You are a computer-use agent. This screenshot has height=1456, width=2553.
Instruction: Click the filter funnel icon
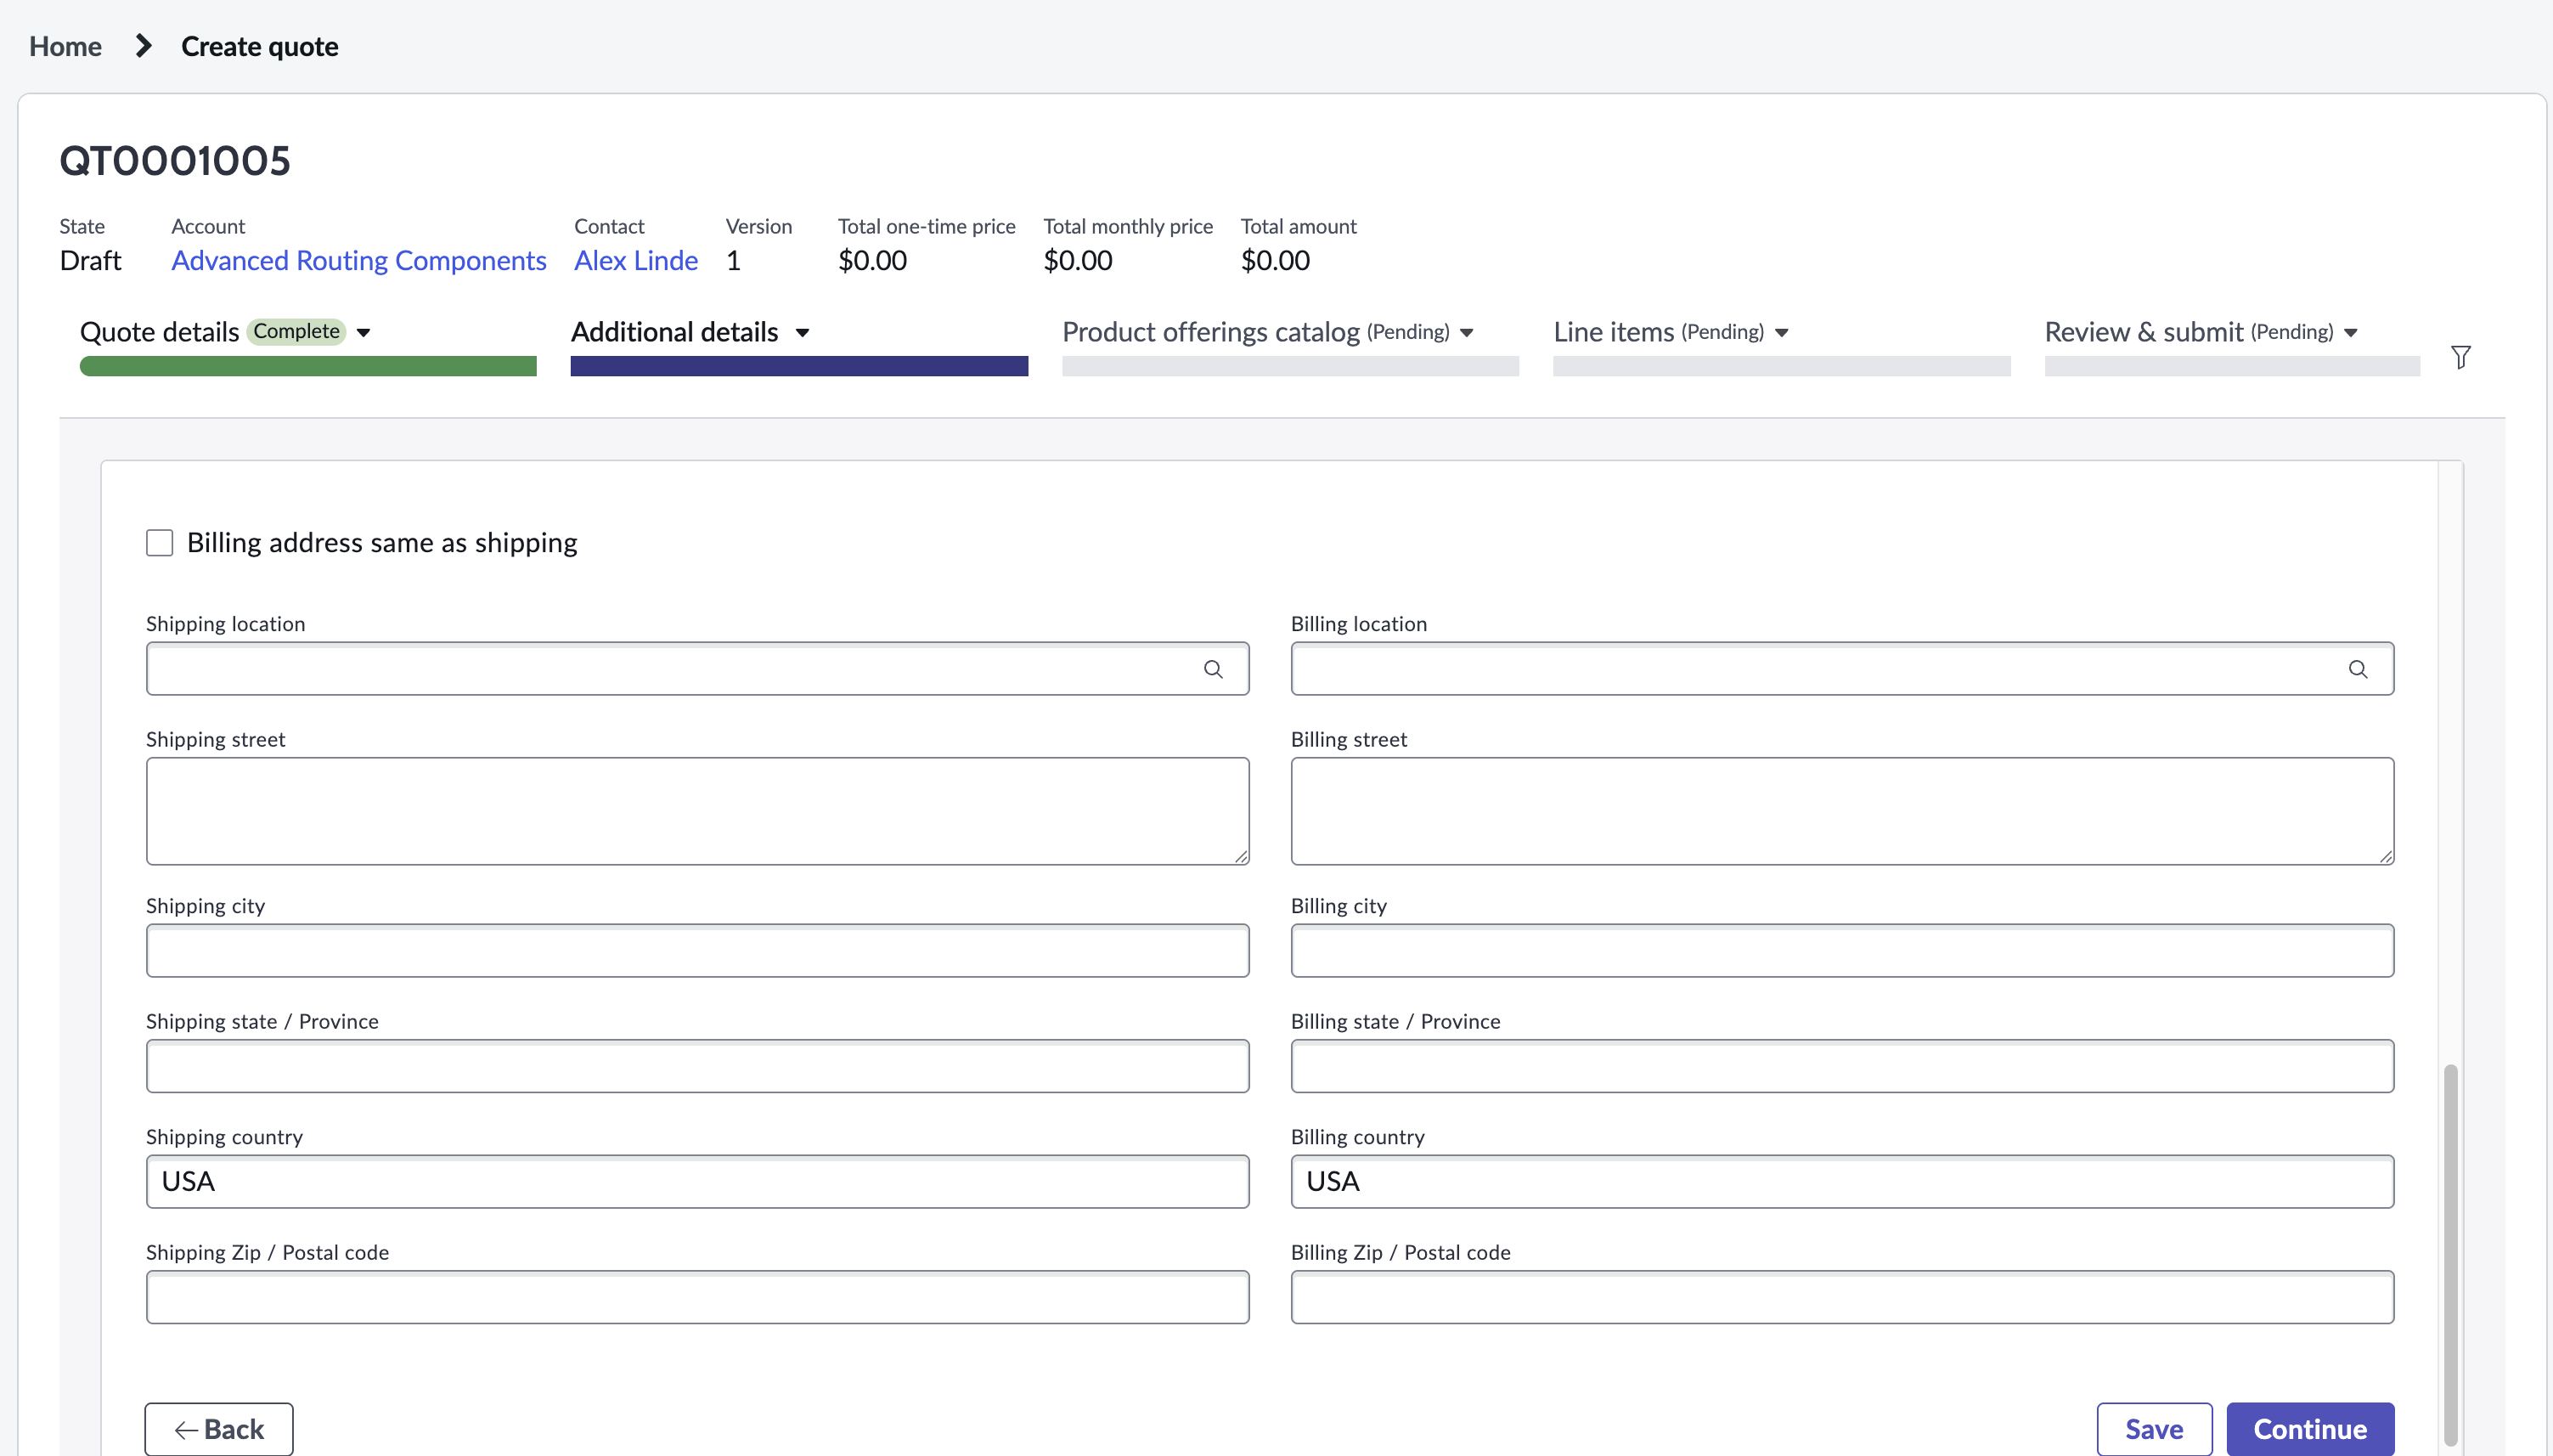click(2460, 357)
